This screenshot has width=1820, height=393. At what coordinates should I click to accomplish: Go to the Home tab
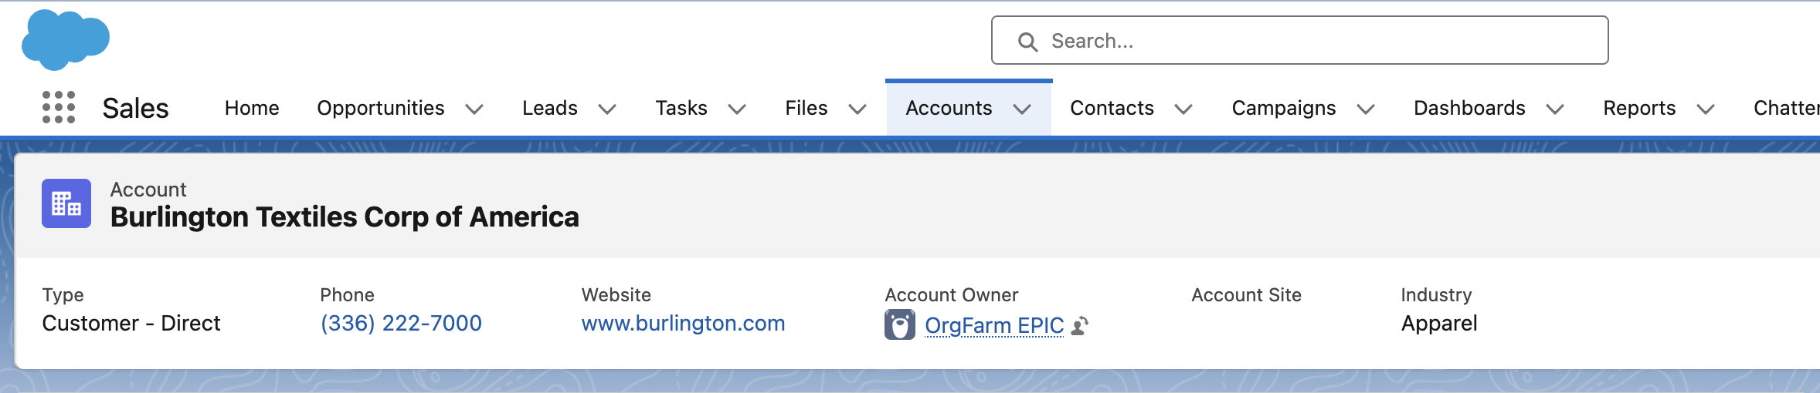pyautogui.click(x=252, y=108)
